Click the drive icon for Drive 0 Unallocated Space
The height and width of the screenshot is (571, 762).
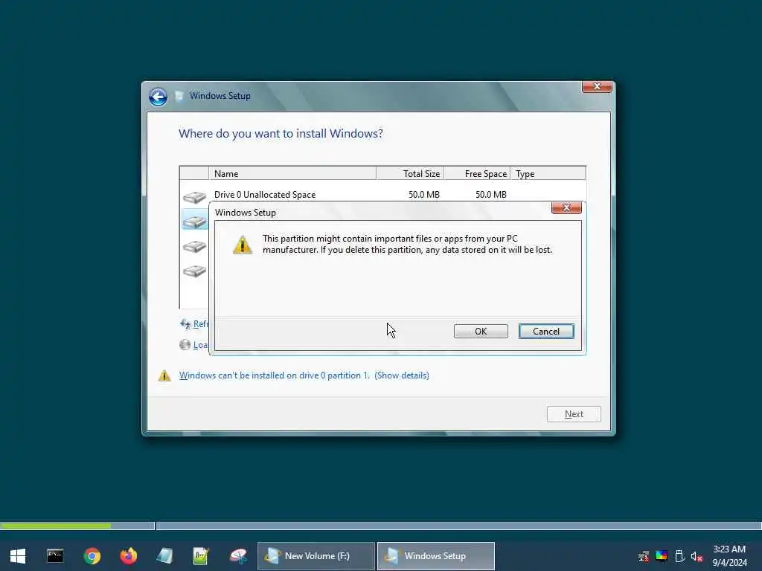[x=194, y=197]
